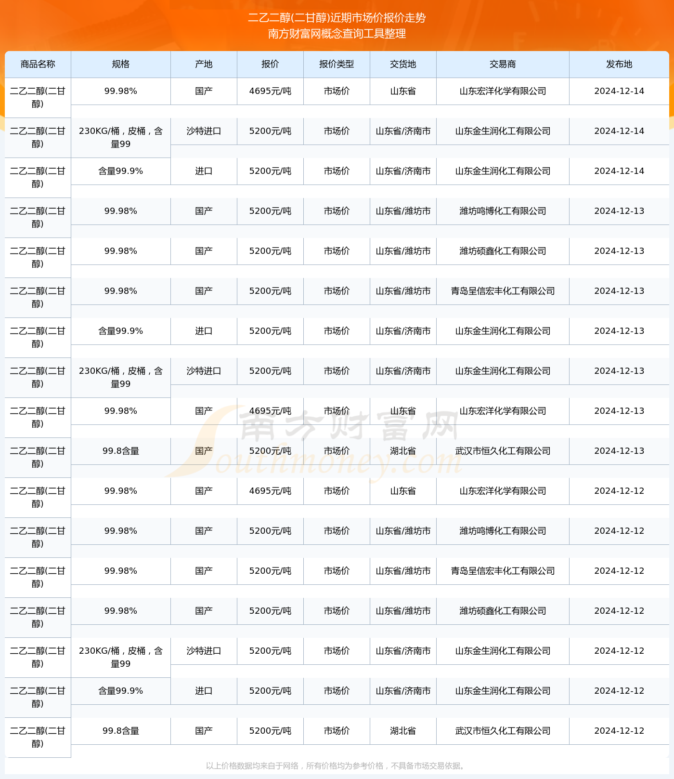
Task: Click '230KG/桶，皮桶，含量99' in the 2024-12-14 row
Action: 121,137
